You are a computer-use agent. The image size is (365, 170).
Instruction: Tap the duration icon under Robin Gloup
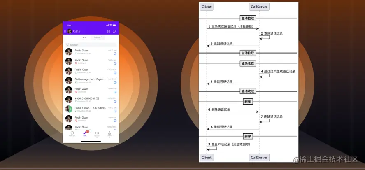tap(76, 111)
